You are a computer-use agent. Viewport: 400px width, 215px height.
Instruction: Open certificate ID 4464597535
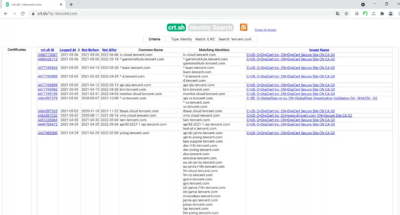(x=47, y=111)
